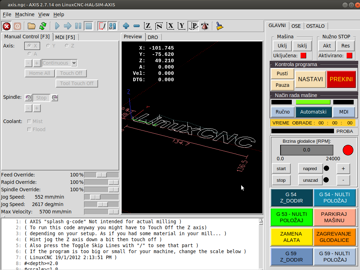Click the Tool Touch Off button

[x=77, y=83]
